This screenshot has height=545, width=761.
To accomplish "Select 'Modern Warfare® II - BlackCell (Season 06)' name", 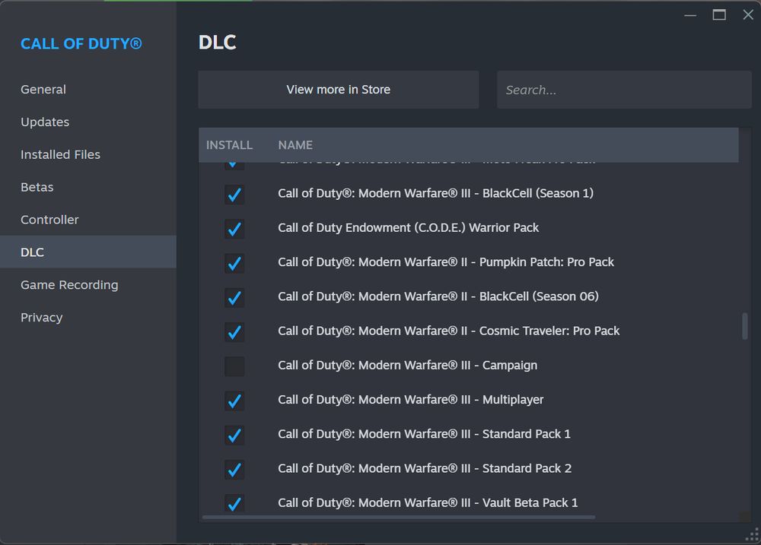I will tap(438, 296).
